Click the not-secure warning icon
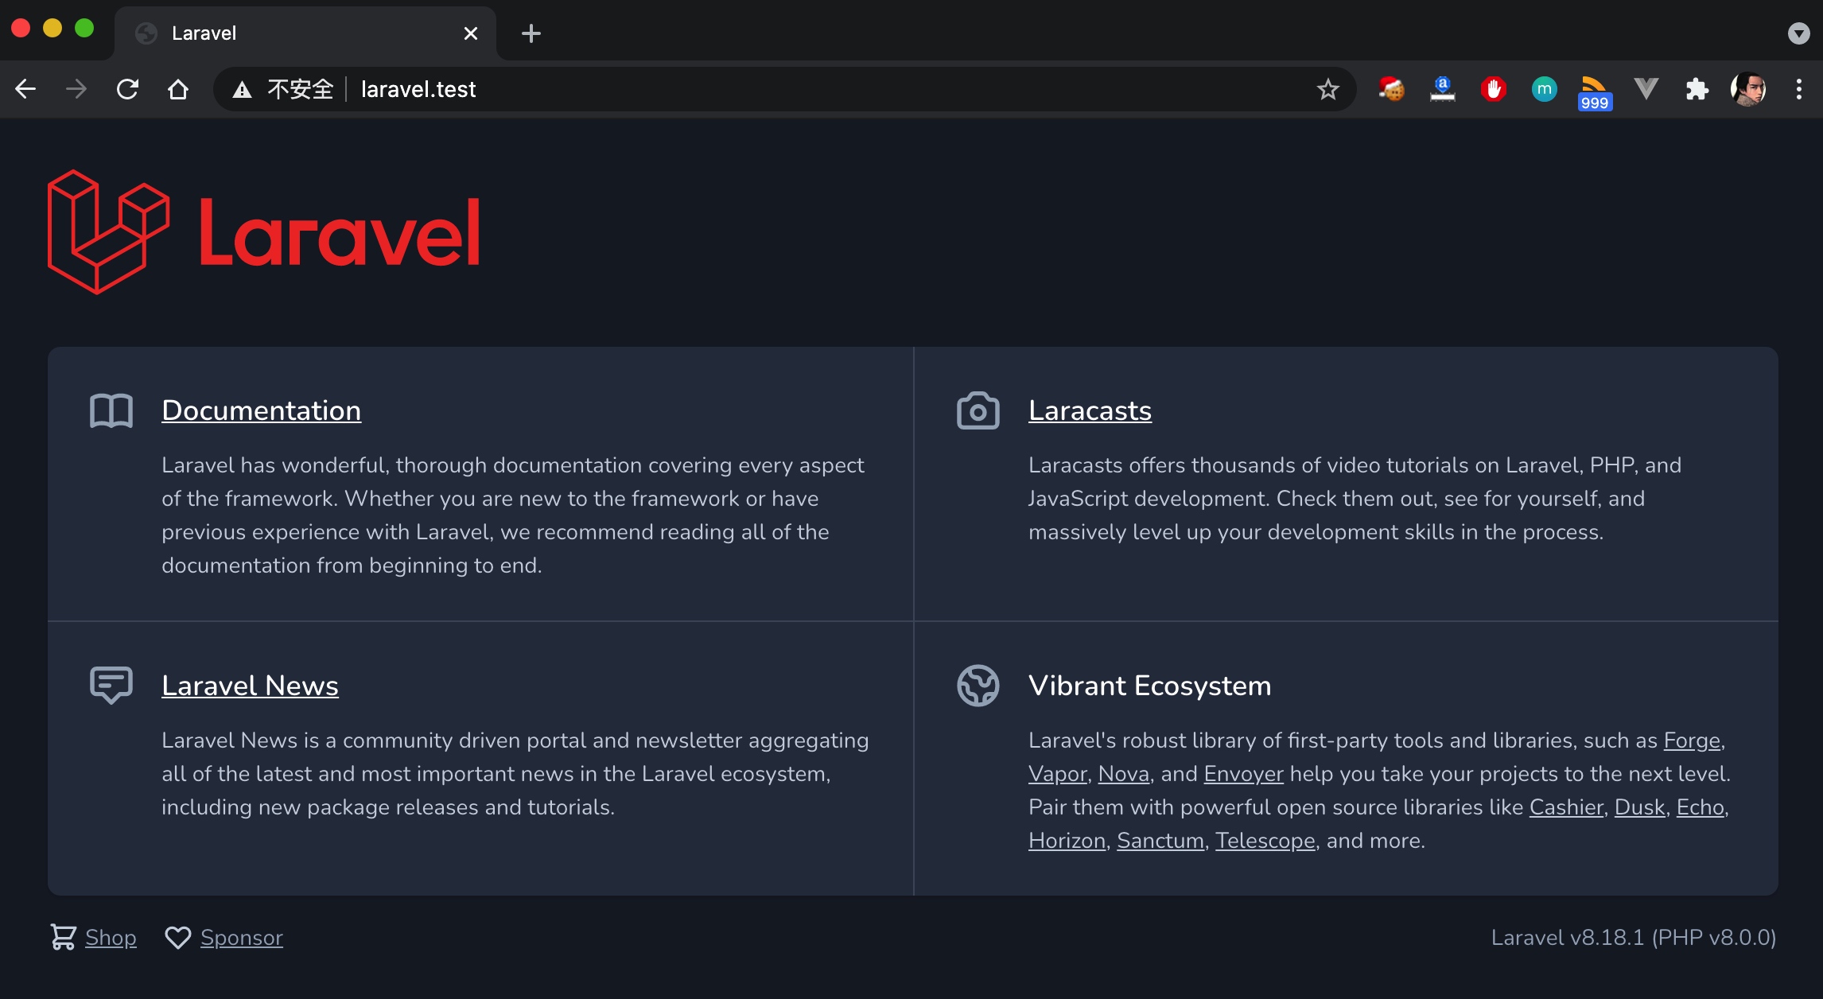 [x=242, y=90]
